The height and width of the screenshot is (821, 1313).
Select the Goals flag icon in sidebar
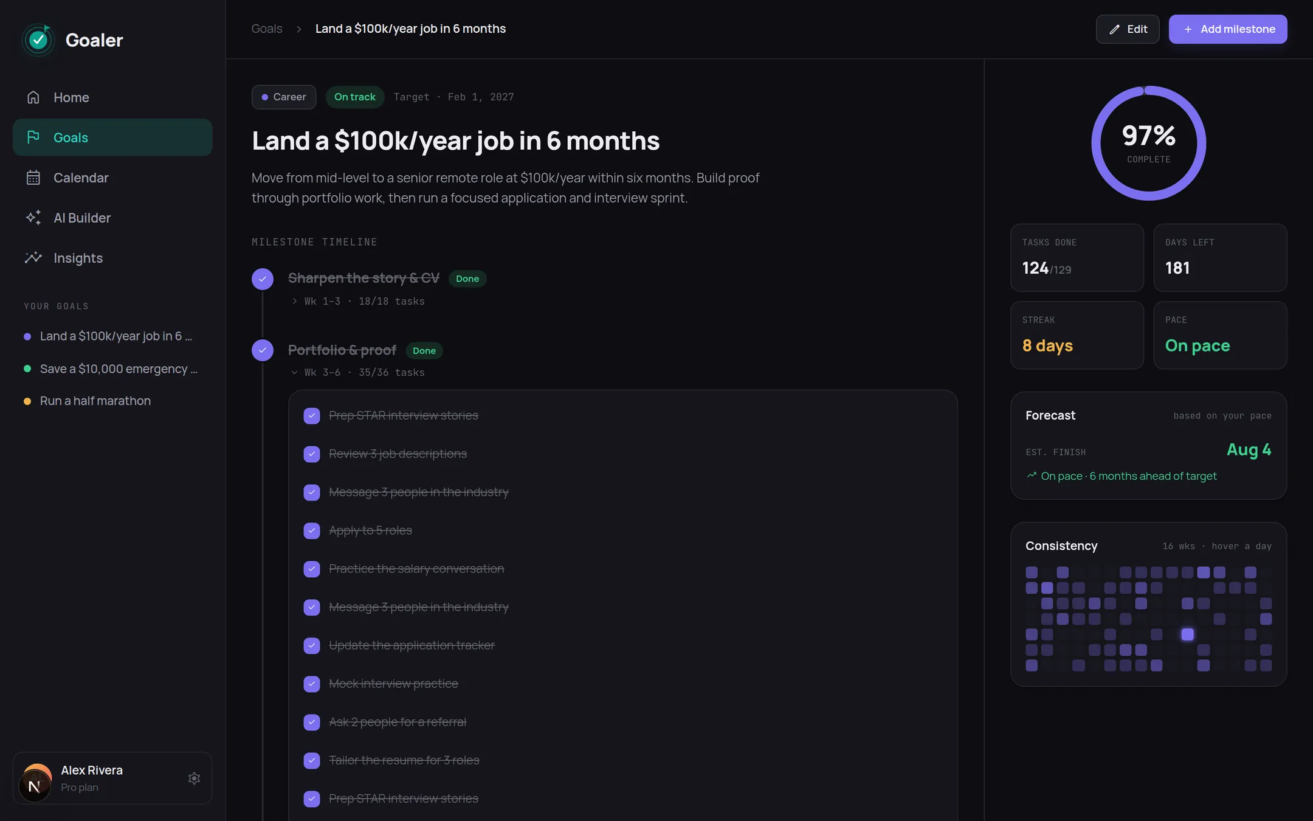tap(33, 137)
